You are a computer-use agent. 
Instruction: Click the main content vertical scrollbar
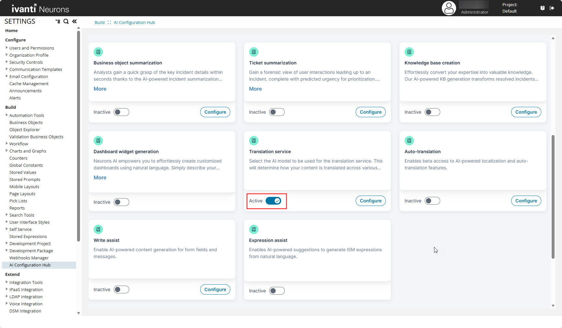(553, 197)
